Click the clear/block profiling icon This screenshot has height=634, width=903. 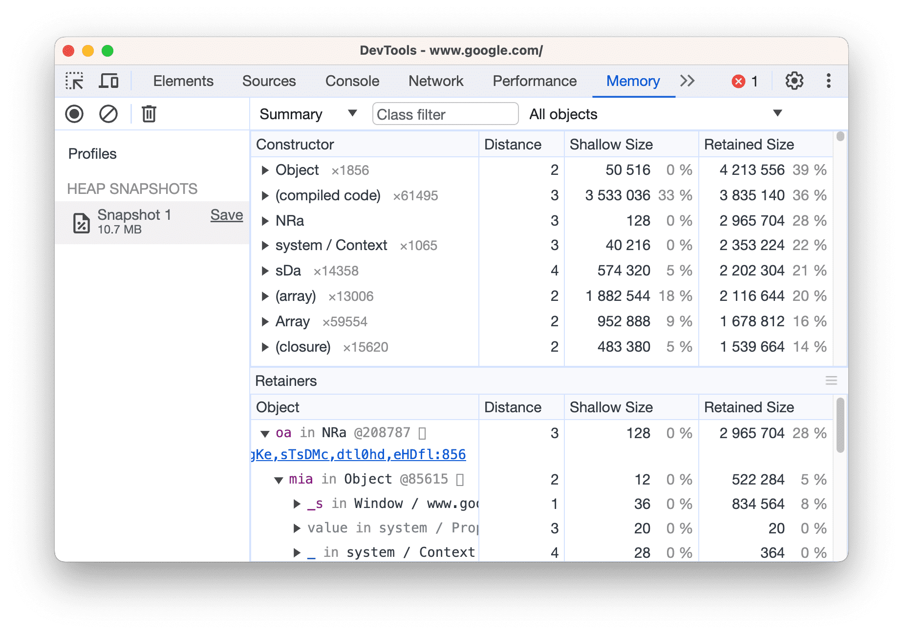(108, 113)
